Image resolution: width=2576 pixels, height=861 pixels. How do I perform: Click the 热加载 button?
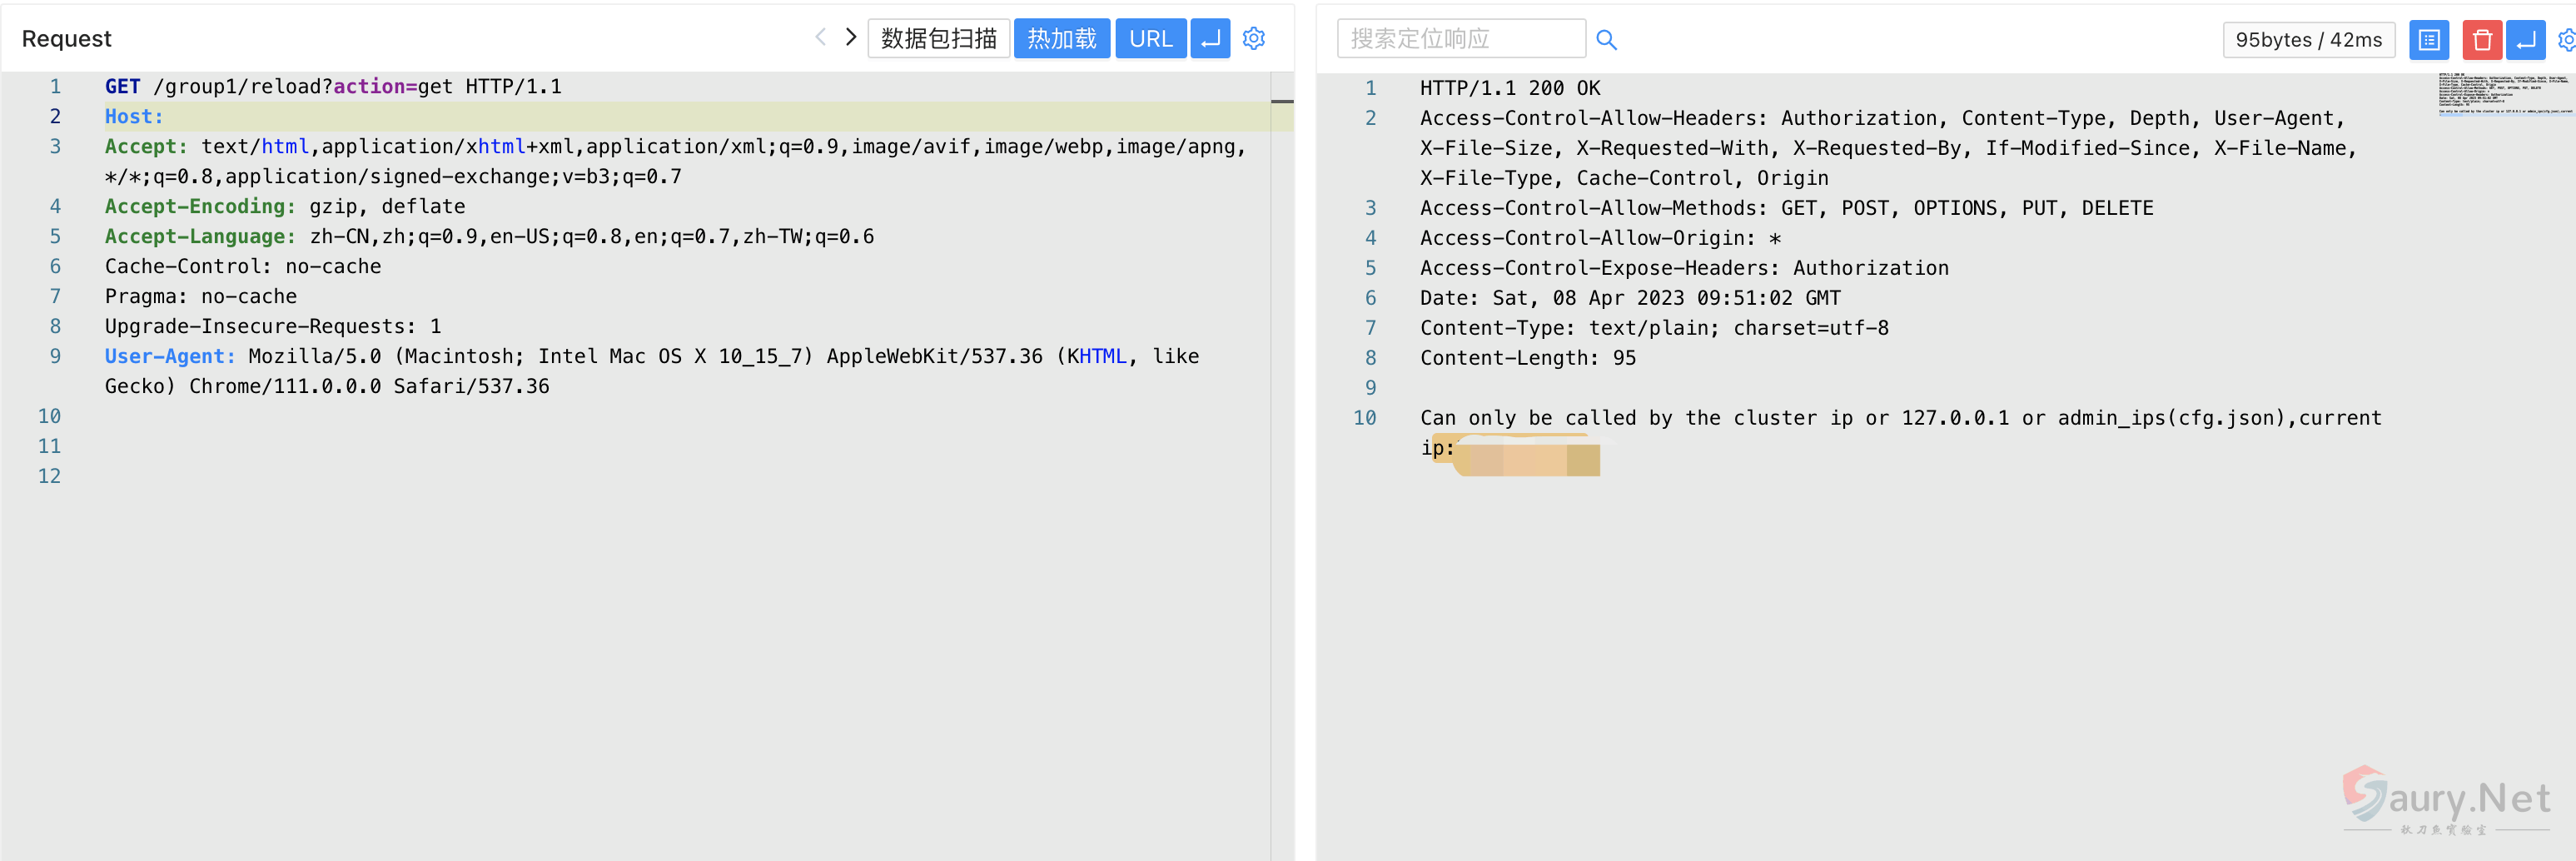(1061, 39)
